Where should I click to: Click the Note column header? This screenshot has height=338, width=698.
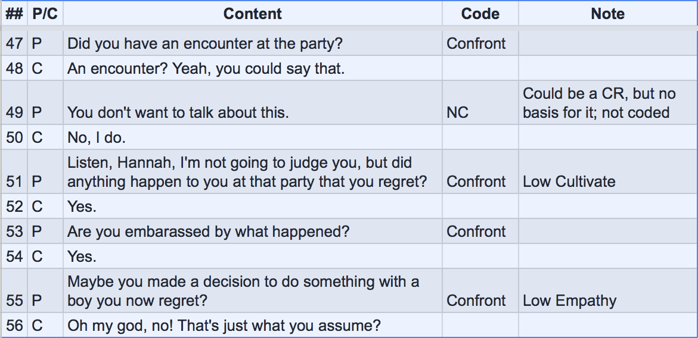(x=607, y=14)
